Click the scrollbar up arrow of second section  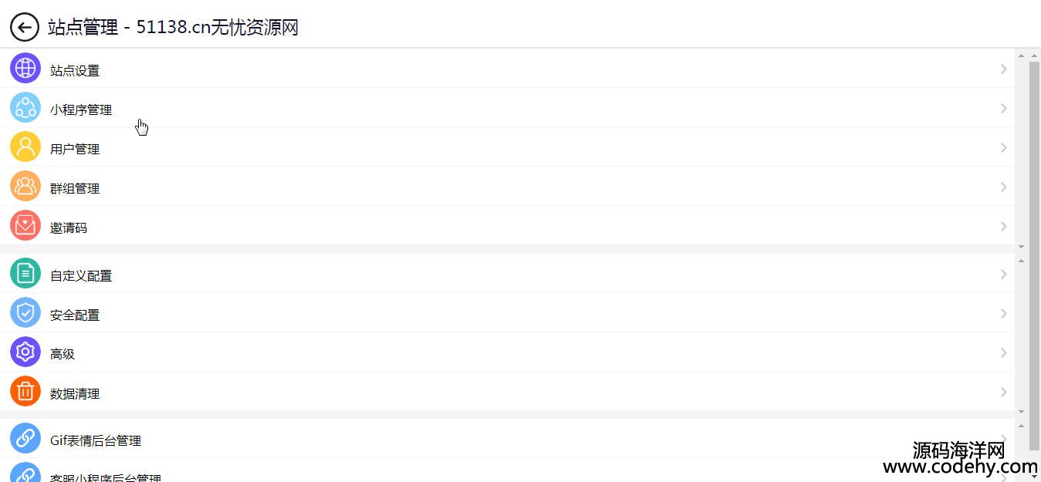[1021, 261]
